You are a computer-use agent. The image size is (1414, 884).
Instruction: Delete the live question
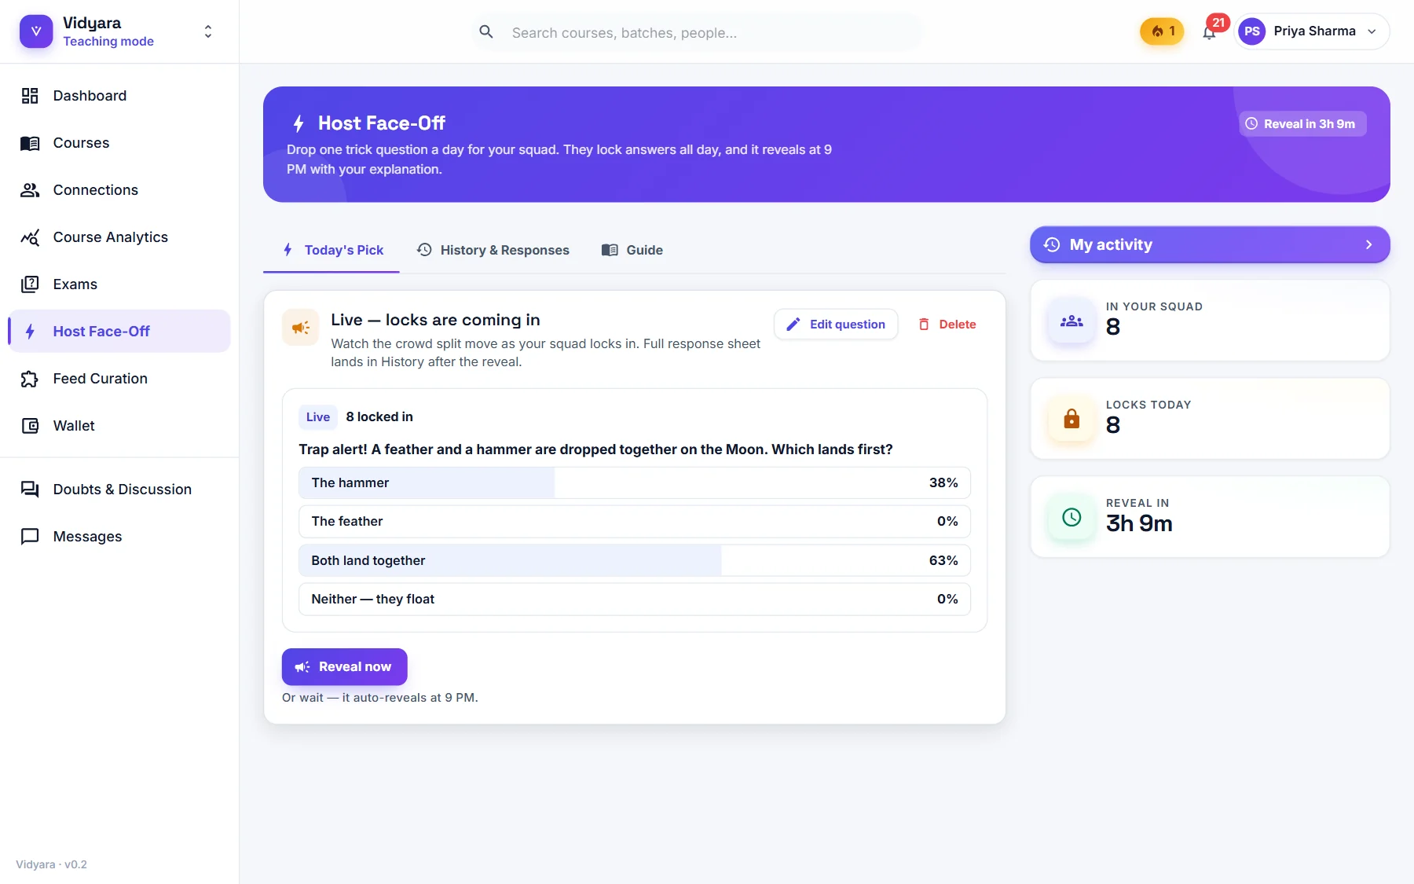[x=947, y=325]
